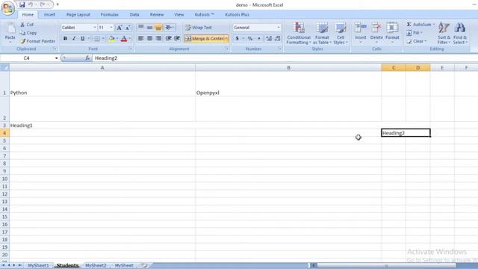Open the Kutools Plus tab
Screen dimensions: 478x269
(237, 14)
